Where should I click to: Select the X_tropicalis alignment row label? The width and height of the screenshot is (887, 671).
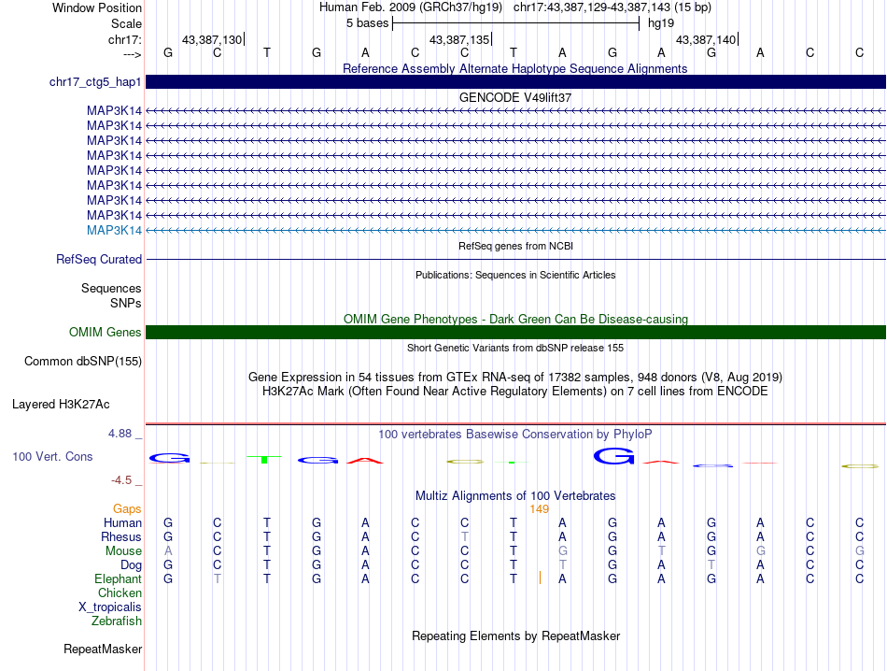pos(110,607)
